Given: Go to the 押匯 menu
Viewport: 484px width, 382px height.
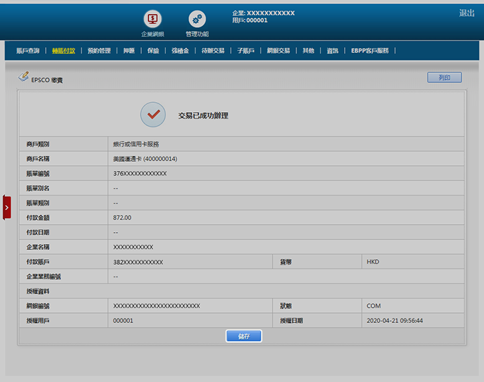Looking at the screenshot, I should point(129,50).
